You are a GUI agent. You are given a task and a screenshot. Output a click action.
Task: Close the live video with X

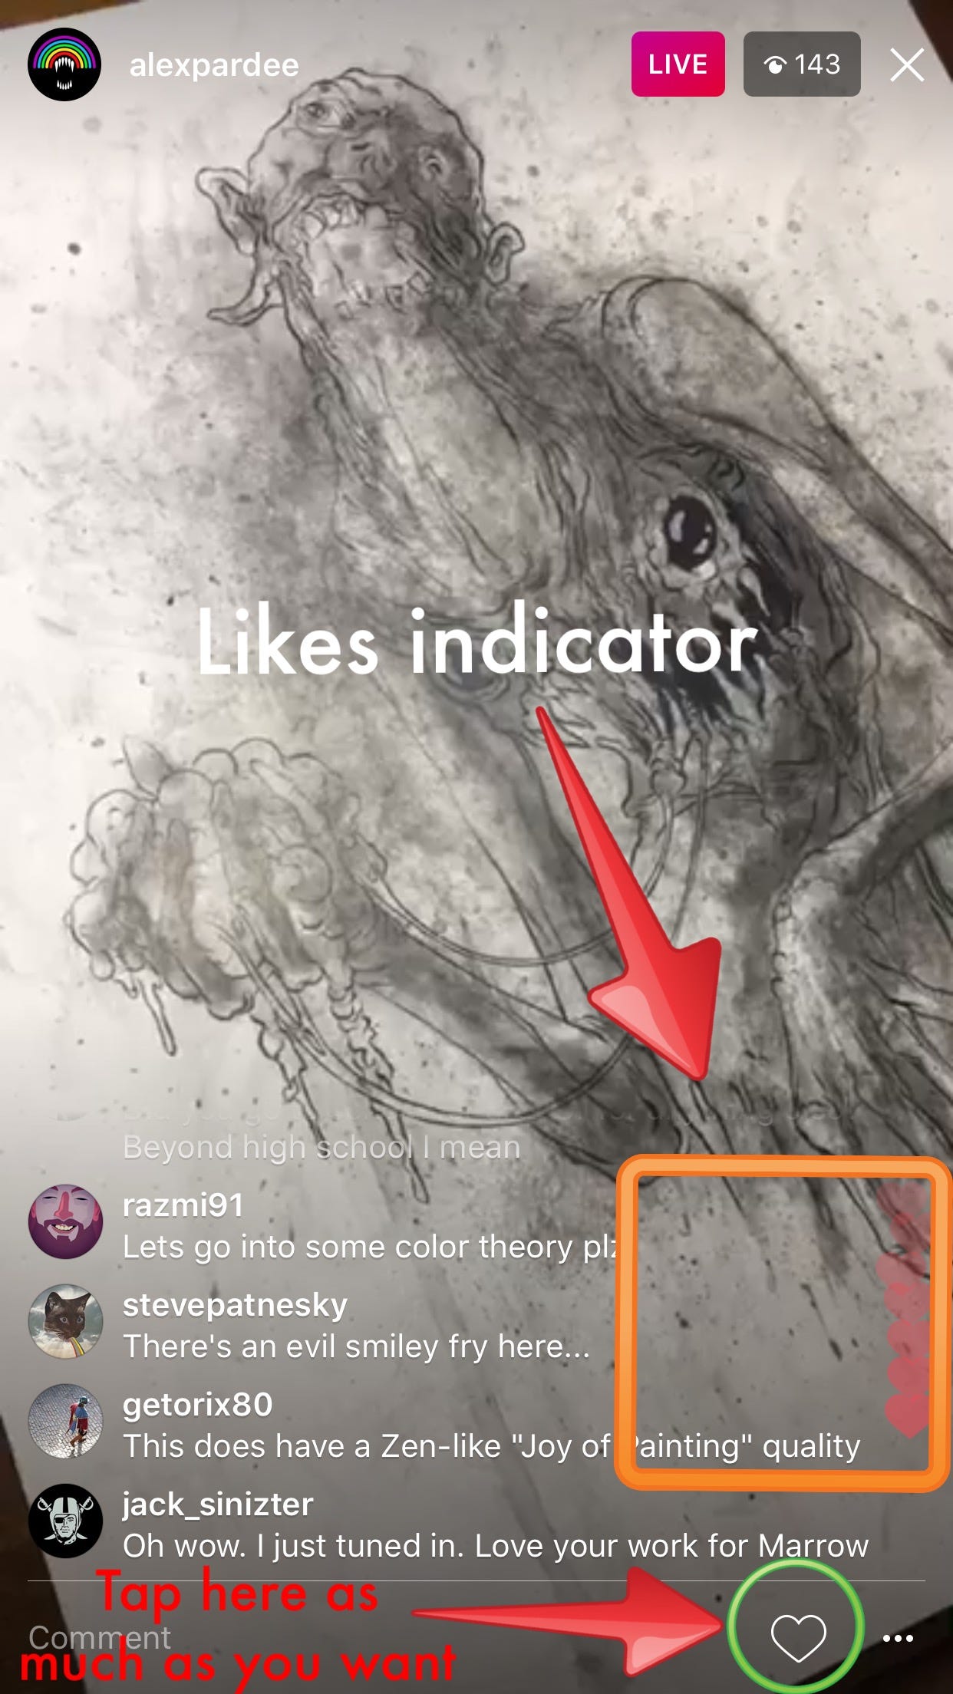(907, 64)
